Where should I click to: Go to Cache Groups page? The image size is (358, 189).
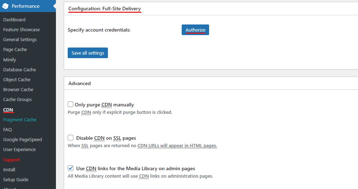click(x=17, y=100)
